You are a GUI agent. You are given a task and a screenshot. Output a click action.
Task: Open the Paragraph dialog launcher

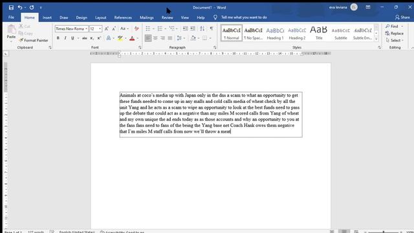(215, 47)
